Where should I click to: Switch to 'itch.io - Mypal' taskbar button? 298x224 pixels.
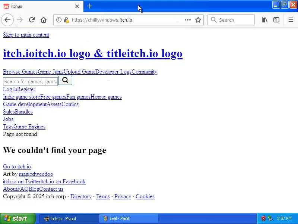tap(69, 218)
